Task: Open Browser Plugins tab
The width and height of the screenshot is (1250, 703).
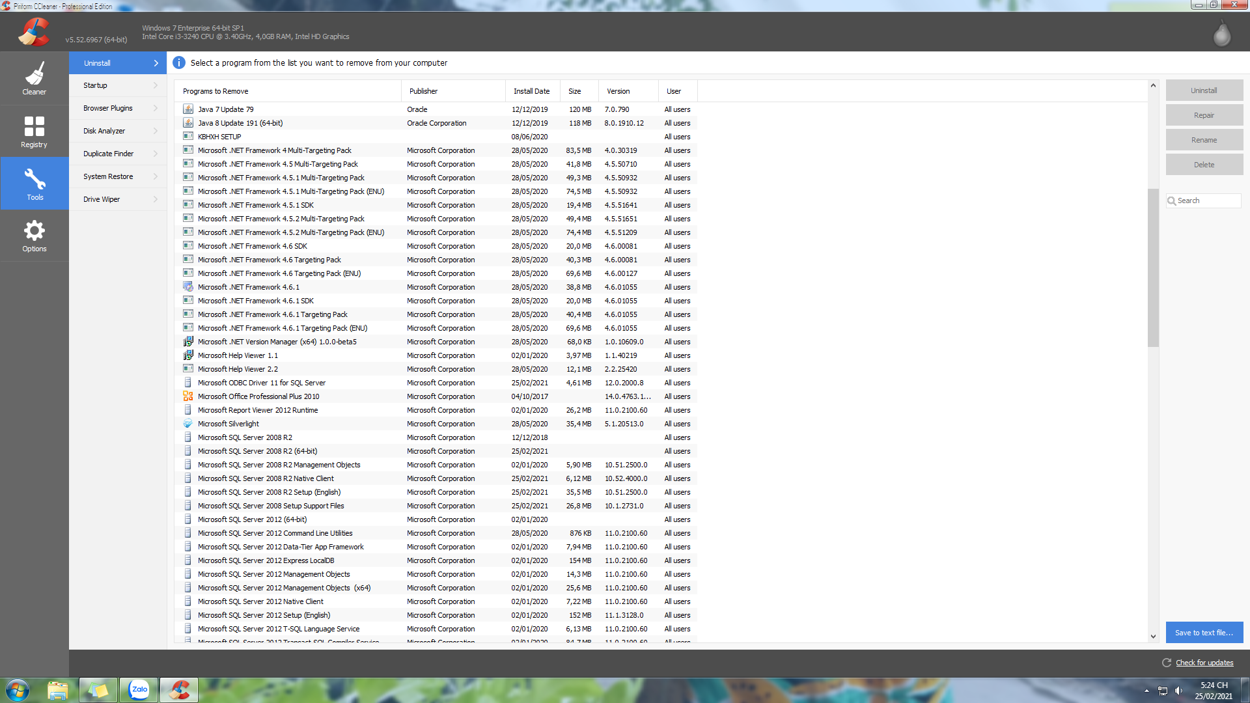Action: tap(118, 108)
